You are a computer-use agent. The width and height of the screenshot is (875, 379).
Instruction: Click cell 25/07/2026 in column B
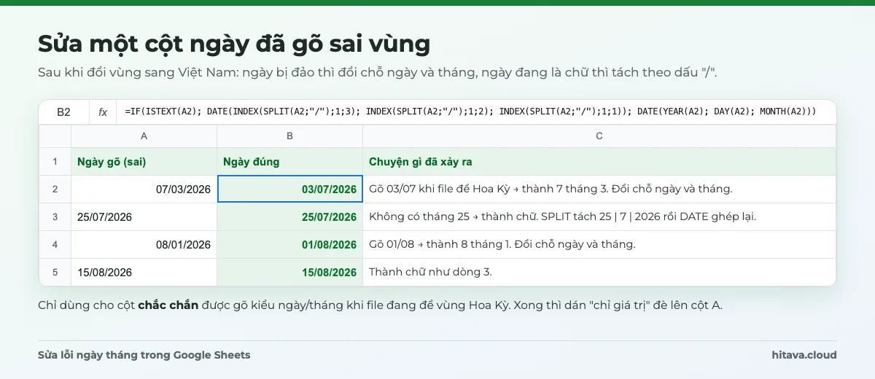click(x=289, y=217)
